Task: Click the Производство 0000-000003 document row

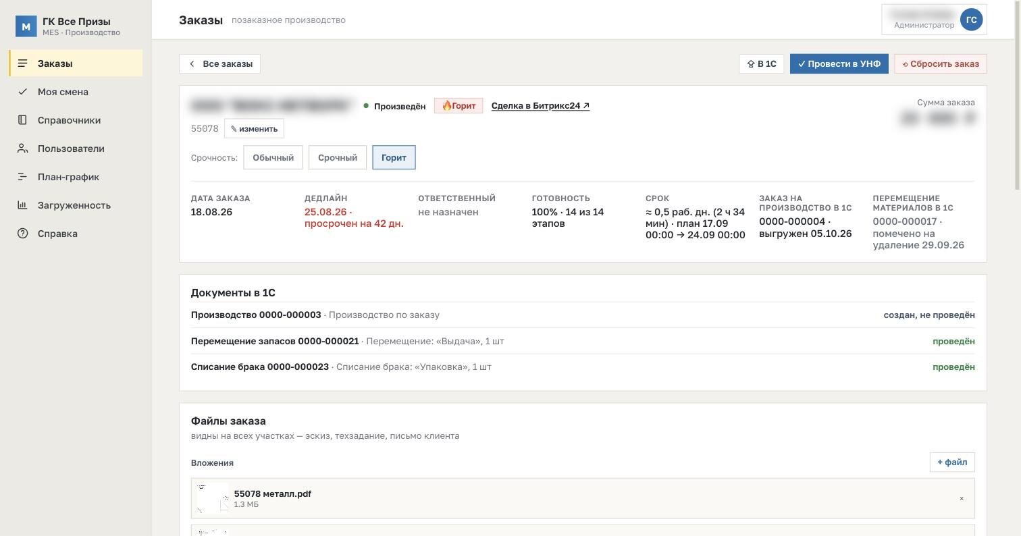Action: tap(583, 315)
